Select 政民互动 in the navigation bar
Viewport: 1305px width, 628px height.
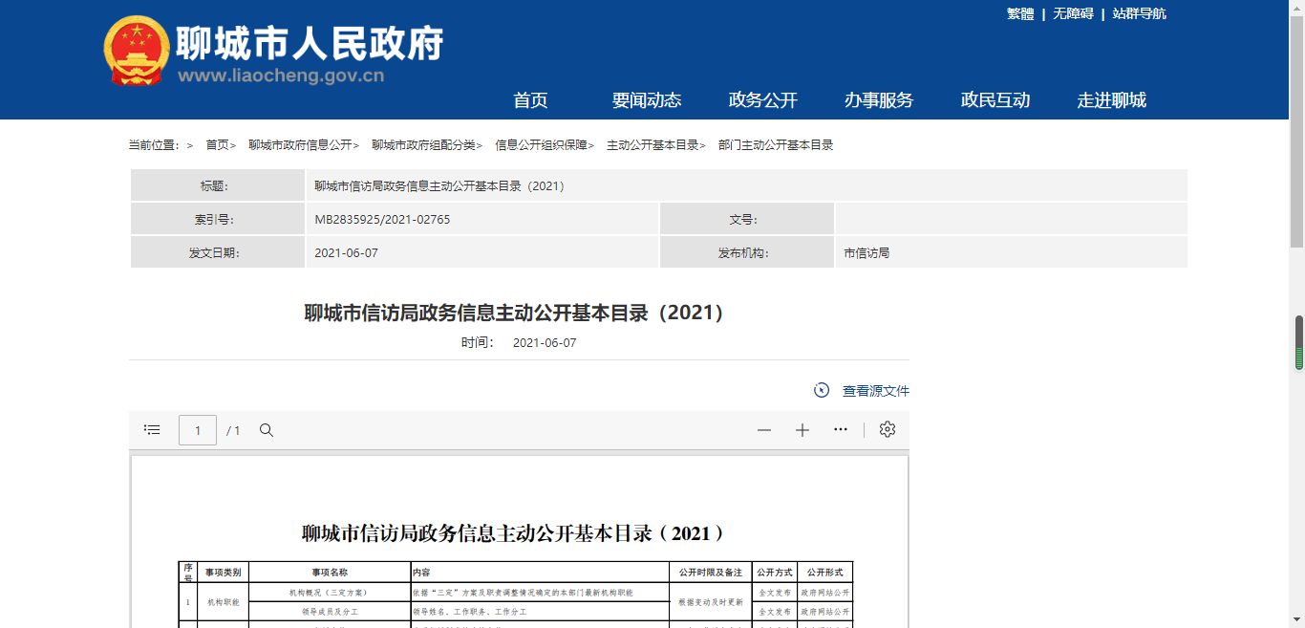[x=995, y=100]
